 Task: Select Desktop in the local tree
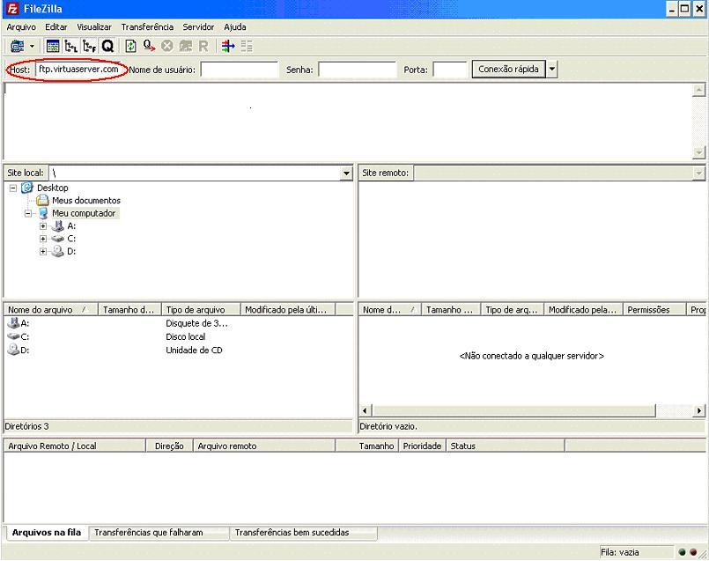(53, 188)
